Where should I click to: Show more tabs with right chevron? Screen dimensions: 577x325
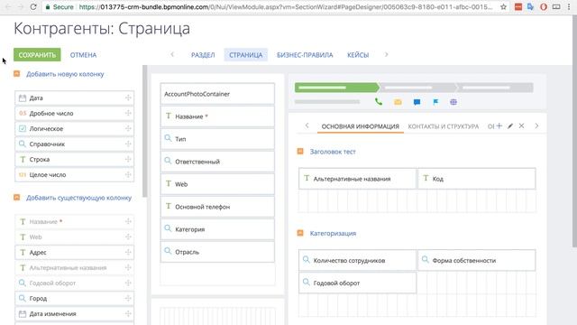[x=536, y=125]
